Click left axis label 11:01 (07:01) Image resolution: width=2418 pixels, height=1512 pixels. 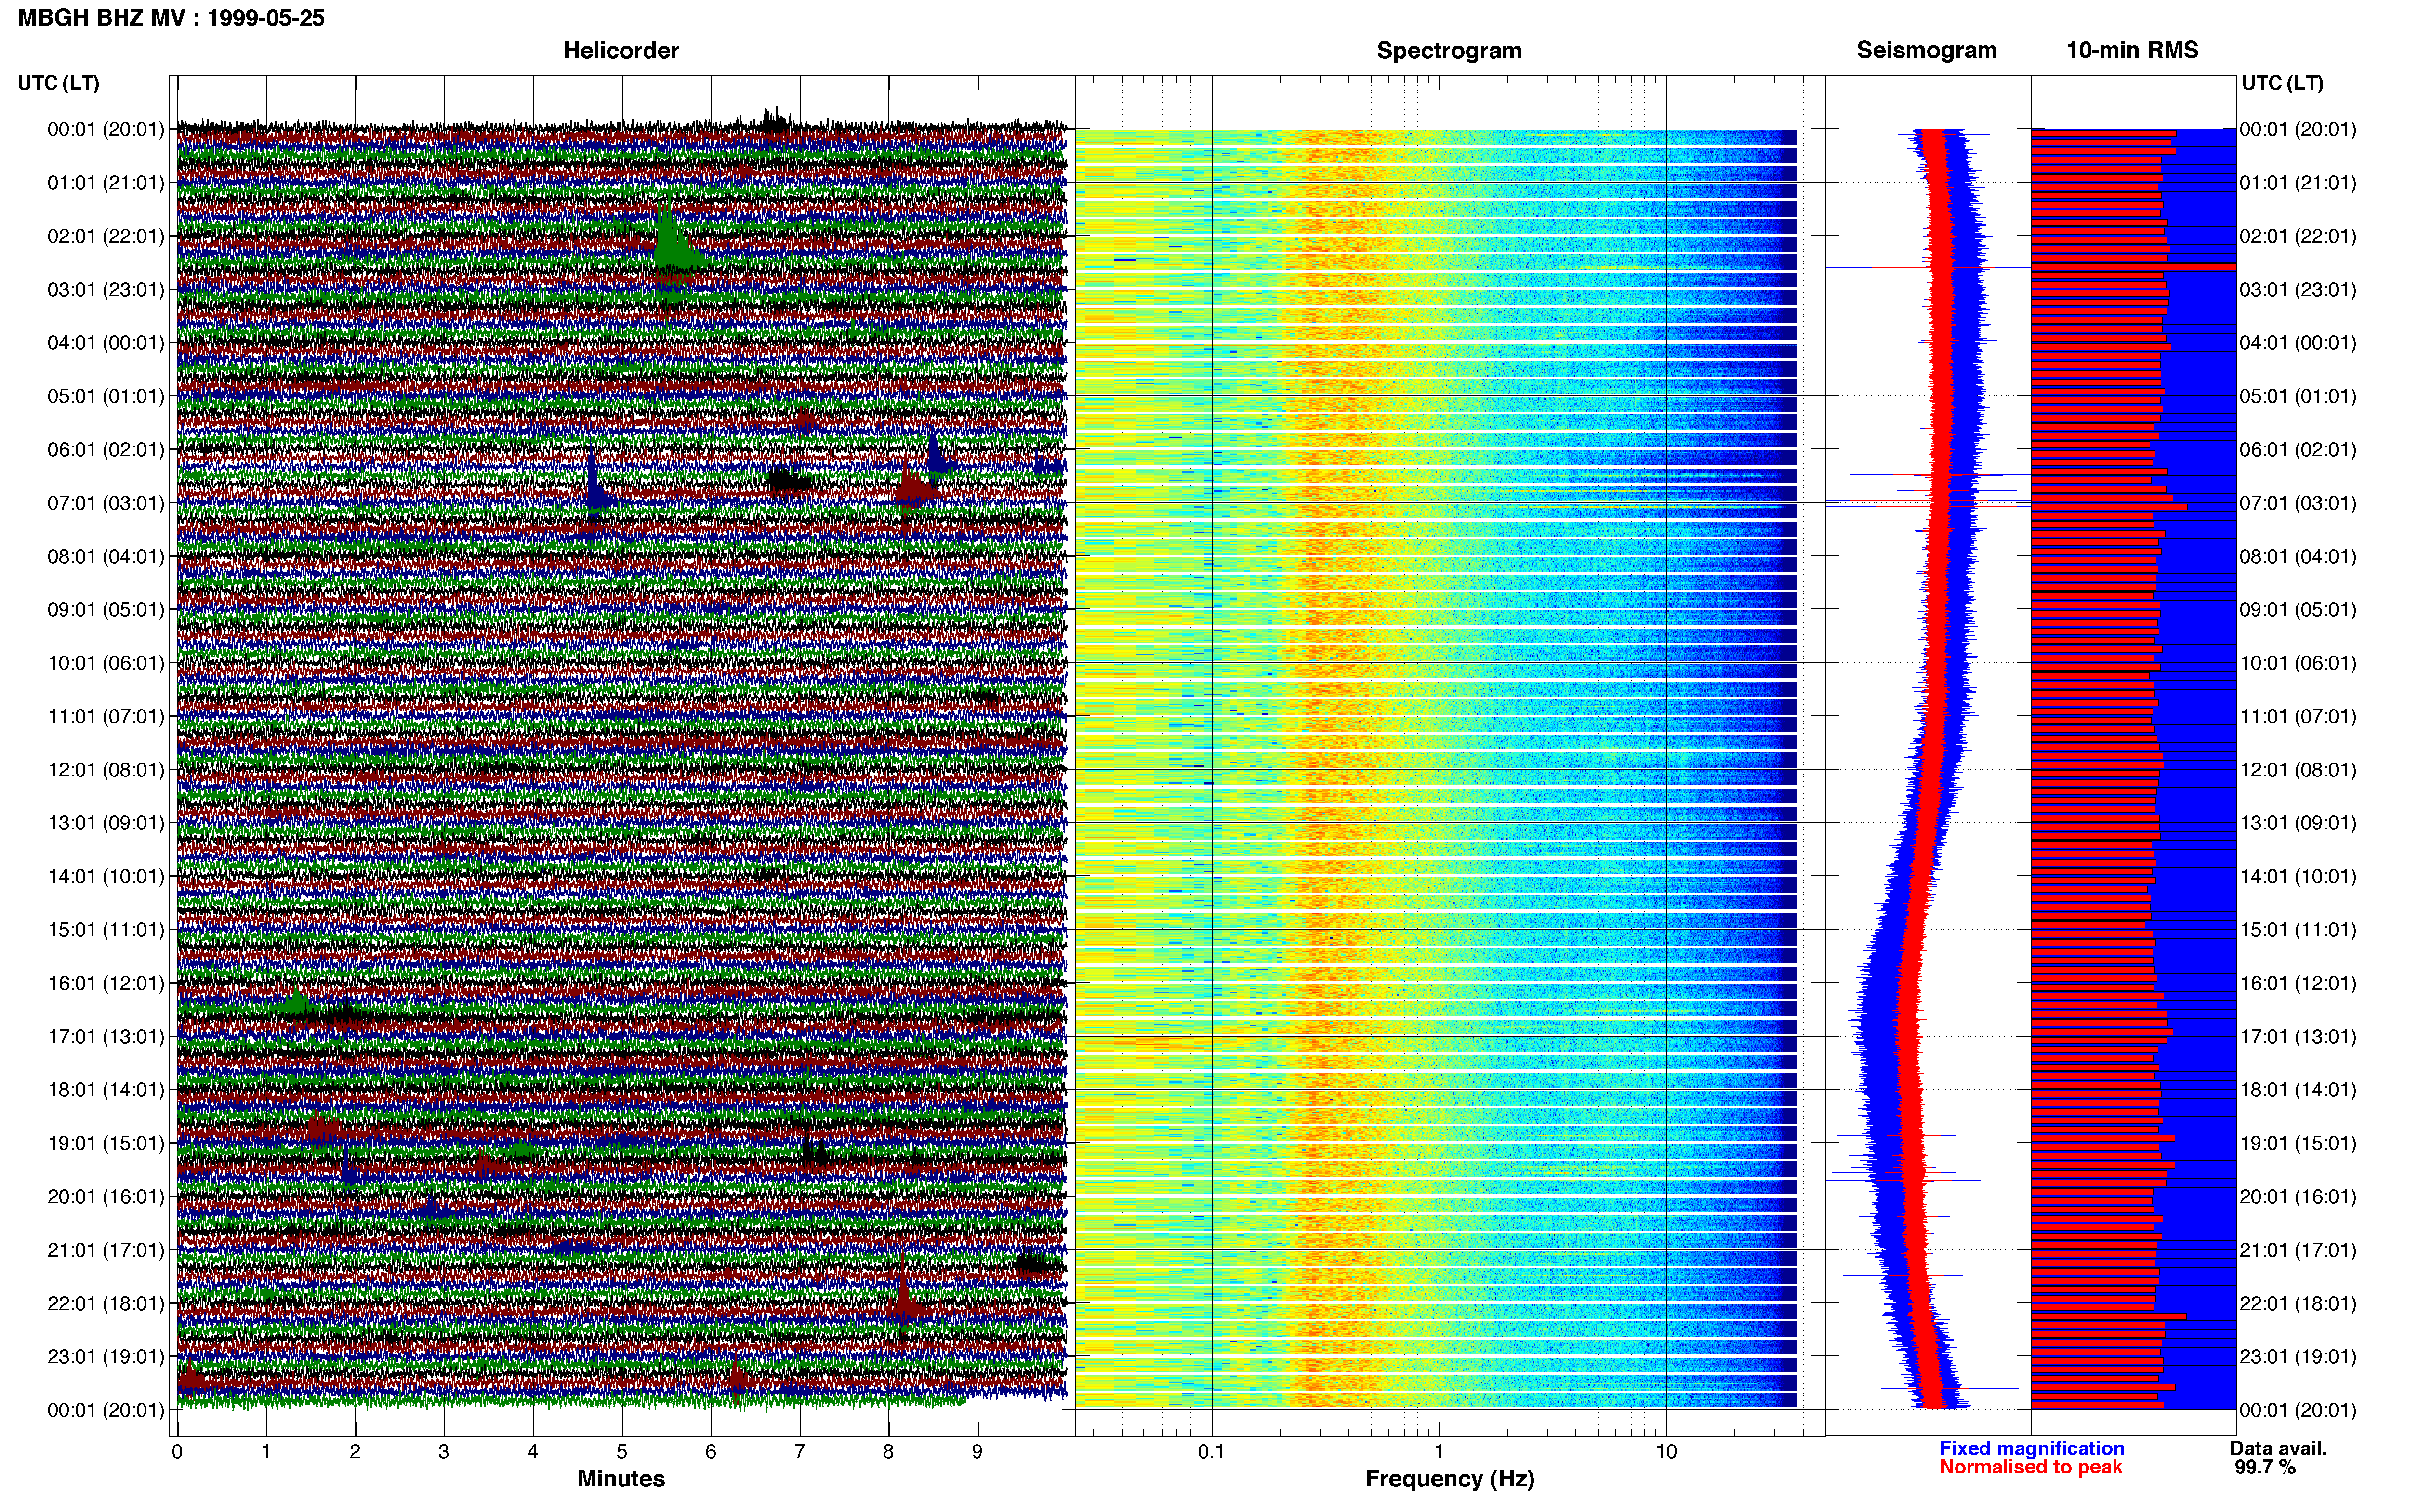pos(106,716)
